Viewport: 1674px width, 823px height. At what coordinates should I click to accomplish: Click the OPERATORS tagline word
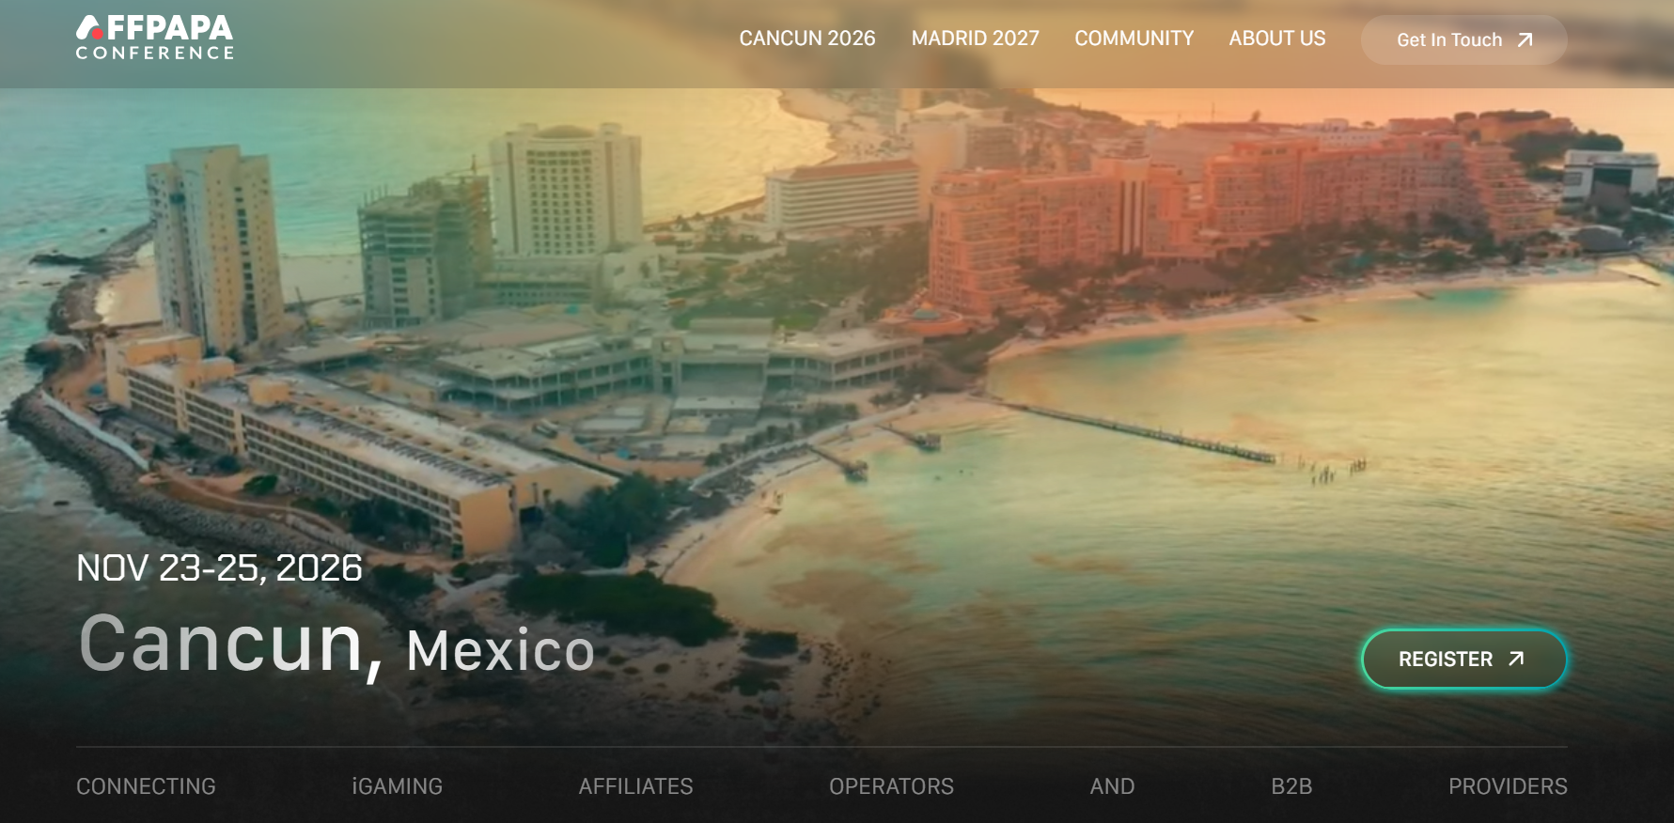coord(891,786)
